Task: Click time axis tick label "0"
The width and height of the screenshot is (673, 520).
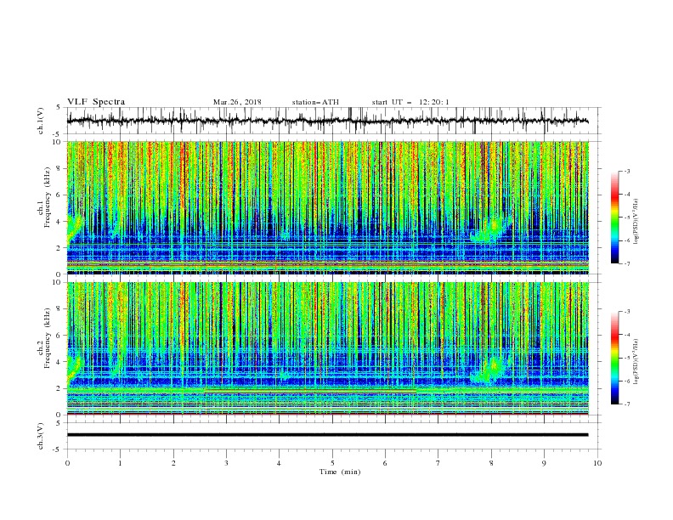Action: [x=67, y=463]
